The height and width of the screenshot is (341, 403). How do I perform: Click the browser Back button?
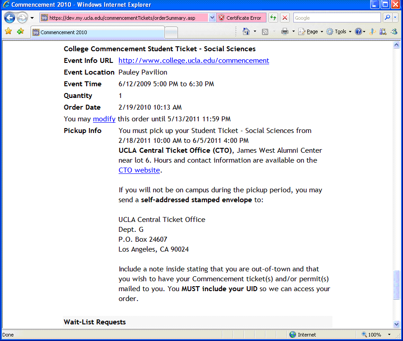[x=9, y=18]
